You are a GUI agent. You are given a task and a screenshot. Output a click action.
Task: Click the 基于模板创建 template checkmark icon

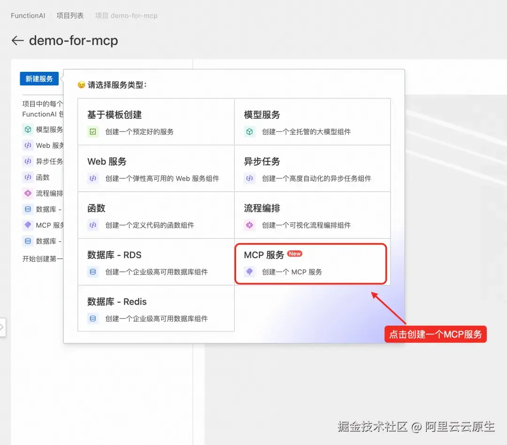[x=92, y=131]
